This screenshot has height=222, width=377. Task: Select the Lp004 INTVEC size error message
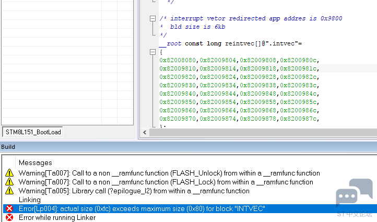click(142, 208)
